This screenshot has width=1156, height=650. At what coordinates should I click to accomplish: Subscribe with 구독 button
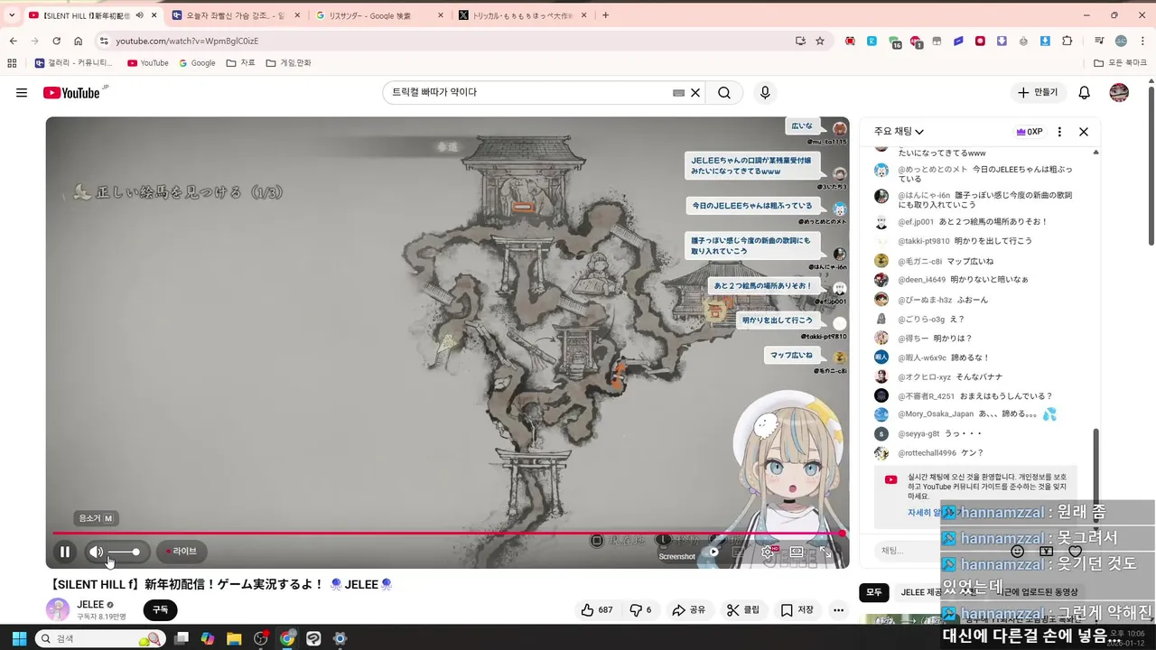pos(160,610)
